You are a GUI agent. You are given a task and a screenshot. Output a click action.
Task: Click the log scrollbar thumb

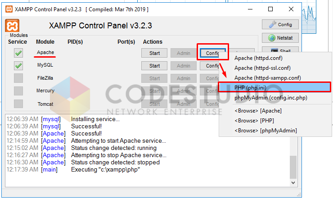click(x=293, y=167)
